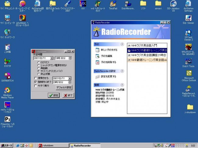
Task: Switch to RadioRecorder taskbar button
Action: (x=85, y=146)
